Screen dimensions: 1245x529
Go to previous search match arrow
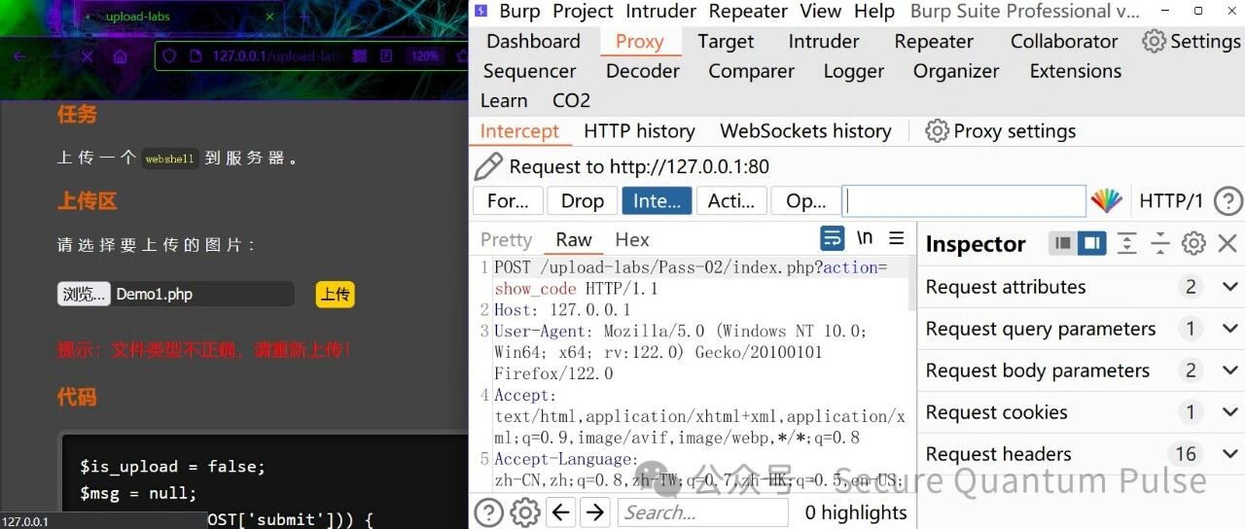pyautogui.click(x=560, y=512)
